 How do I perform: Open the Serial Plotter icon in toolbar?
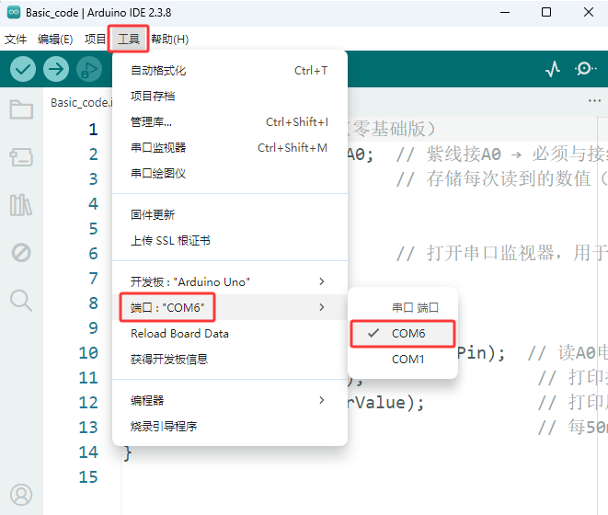click(553, 69)
